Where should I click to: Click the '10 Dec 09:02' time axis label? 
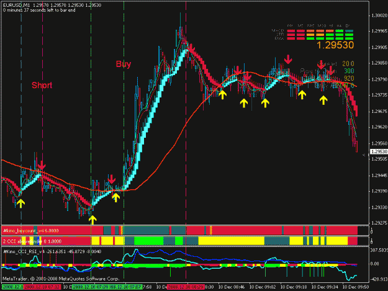pyautogui.click(x=263, y=287)
